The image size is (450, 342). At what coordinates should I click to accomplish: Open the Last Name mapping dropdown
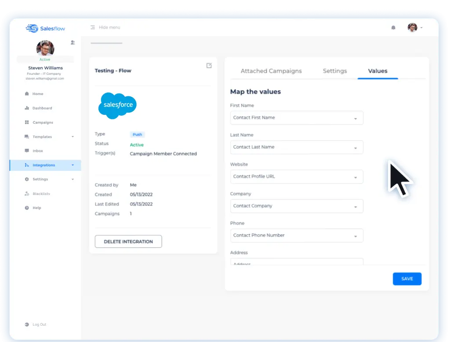[297, 147]
